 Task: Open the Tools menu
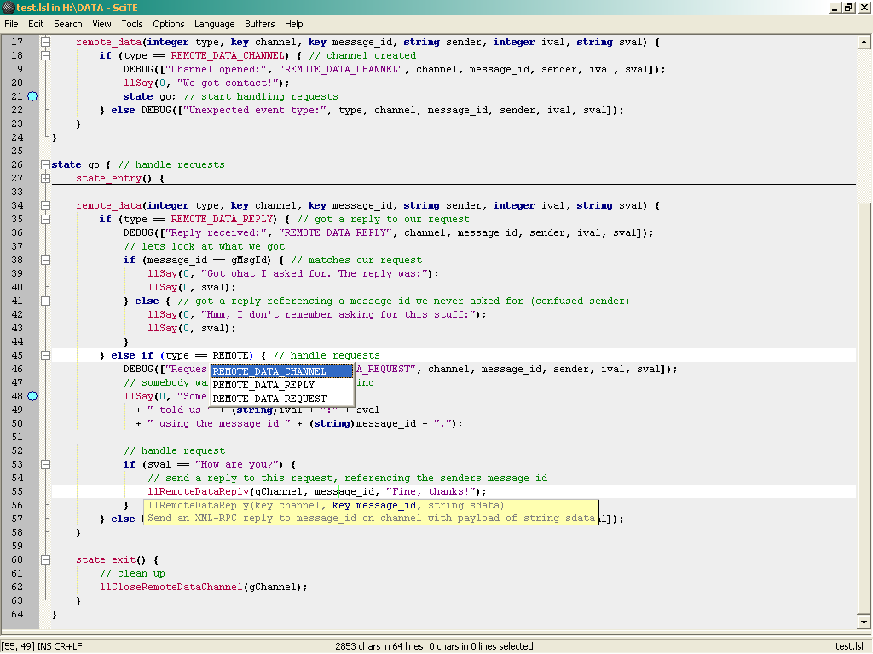tap(132, 24)
